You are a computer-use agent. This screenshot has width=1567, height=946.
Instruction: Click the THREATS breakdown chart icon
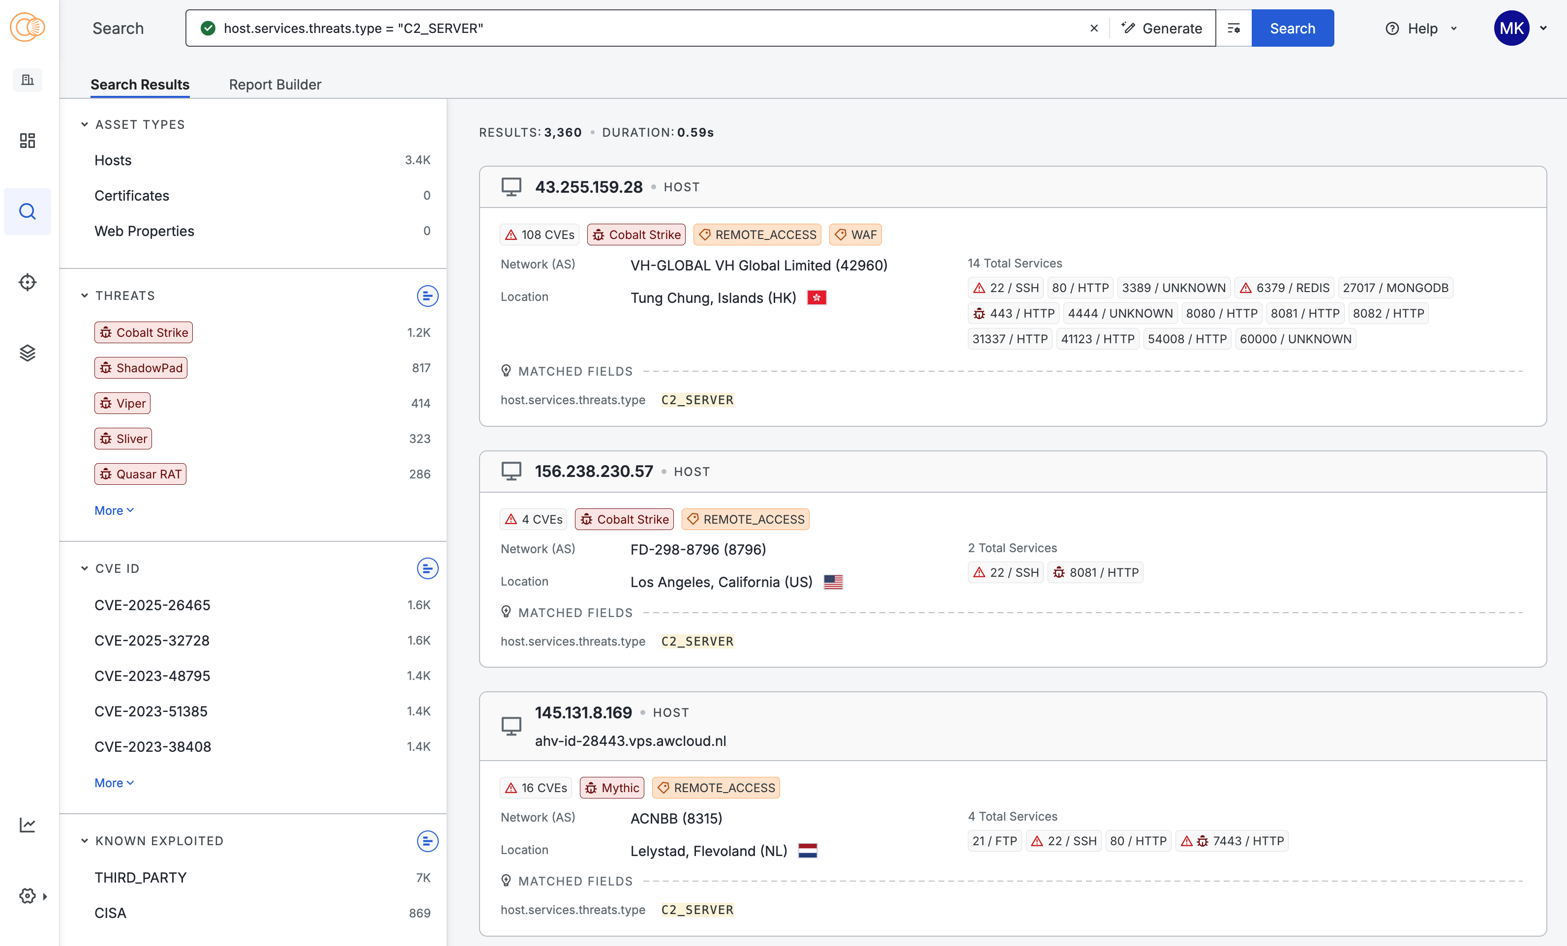click(427, 296)
